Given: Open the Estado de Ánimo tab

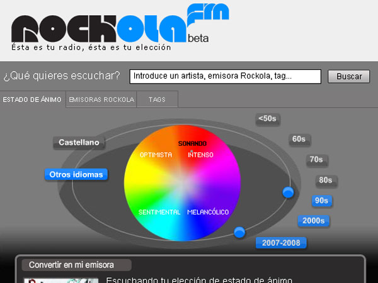Looking at the screenshot, I should point(32,99).
